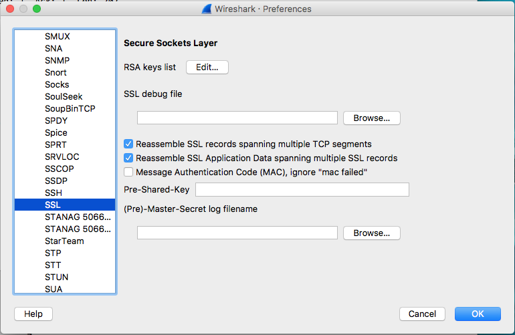
Task: Open the RSA keys list Edit dialog
Action: coord(207,67)
